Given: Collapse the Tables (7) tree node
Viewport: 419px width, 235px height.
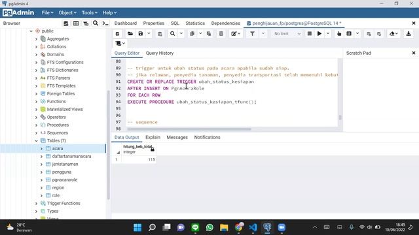Looking at the screenshot, I should pyautogui.click(x=36, y=141).
